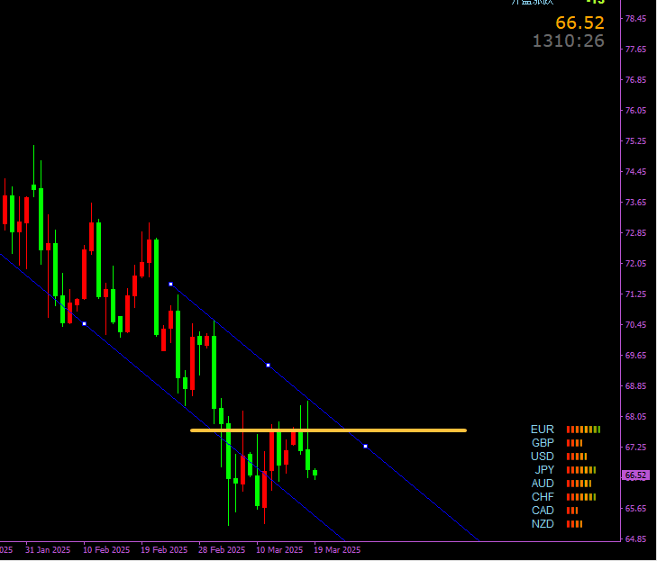
Task: Click the AUD currency label
Action: 543,484
